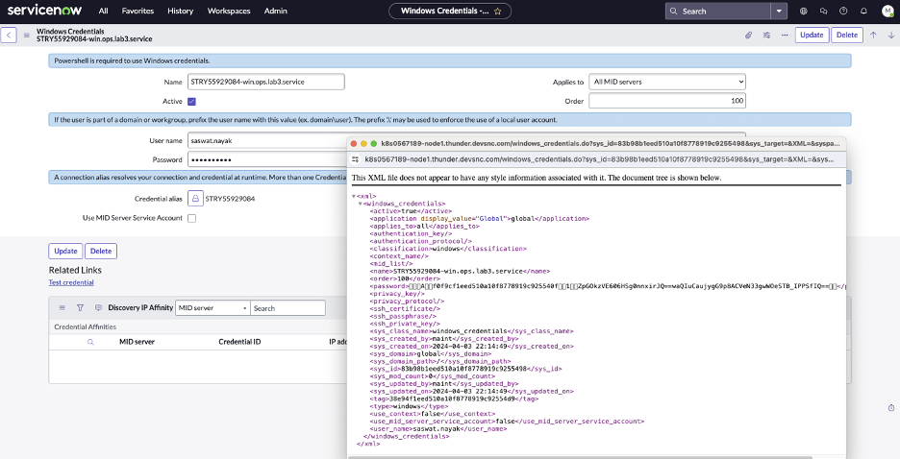Image resolution: width=900 pixels, height=459 pixels.
Task: Expand the search options dropdown arrow
Action: tap(778, 11)
